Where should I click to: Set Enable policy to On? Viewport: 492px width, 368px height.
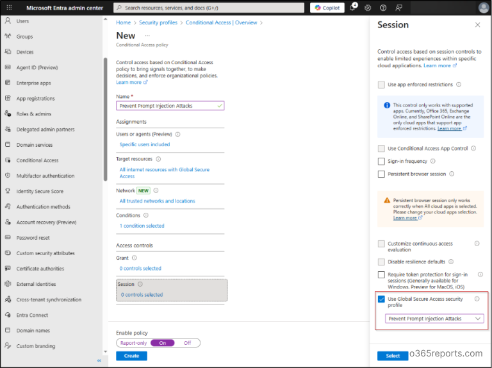[163, 343]
